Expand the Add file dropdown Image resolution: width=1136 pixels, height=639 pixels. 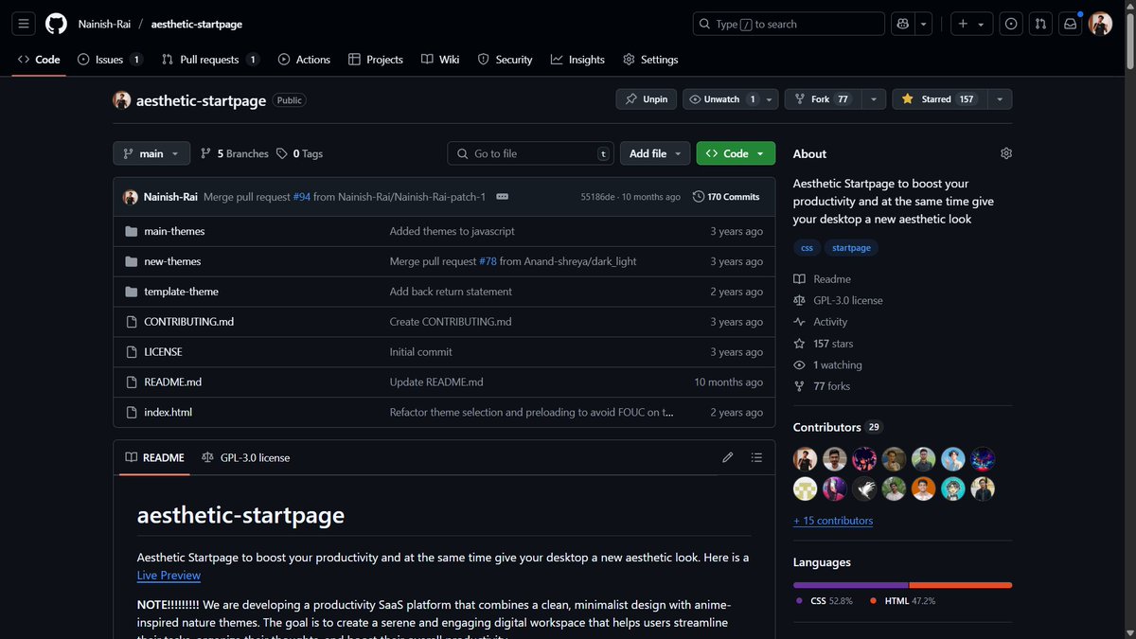[x=655, y=153]
